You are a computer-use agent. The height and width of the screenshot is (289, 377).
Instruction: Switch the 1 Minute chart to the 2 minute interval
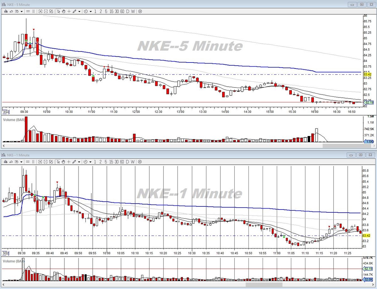(101, 161)
